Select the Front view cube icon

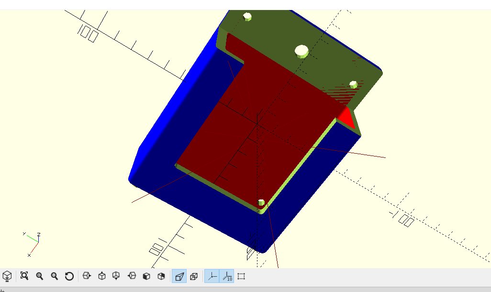146,276
